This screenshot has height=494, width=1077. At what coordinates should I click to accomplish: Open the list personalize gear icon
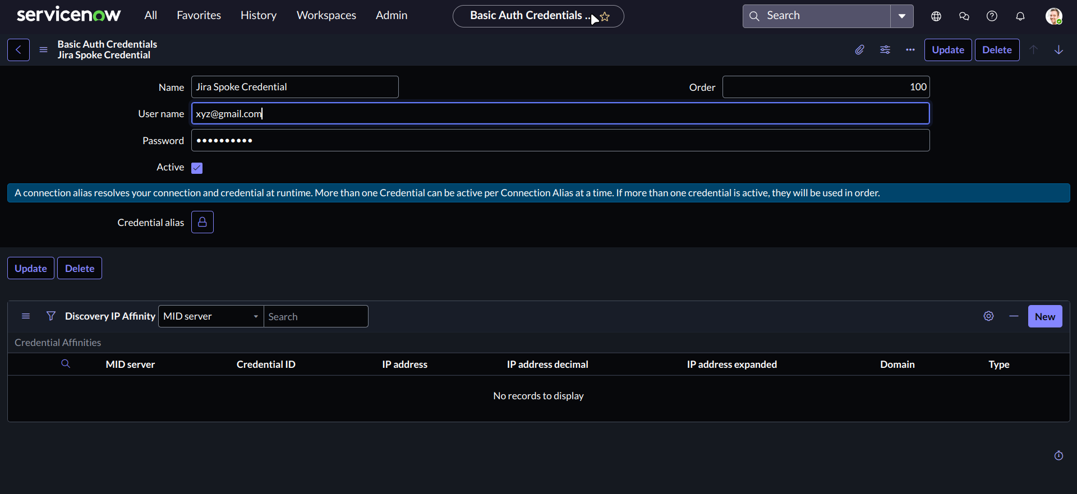point(988,316)
